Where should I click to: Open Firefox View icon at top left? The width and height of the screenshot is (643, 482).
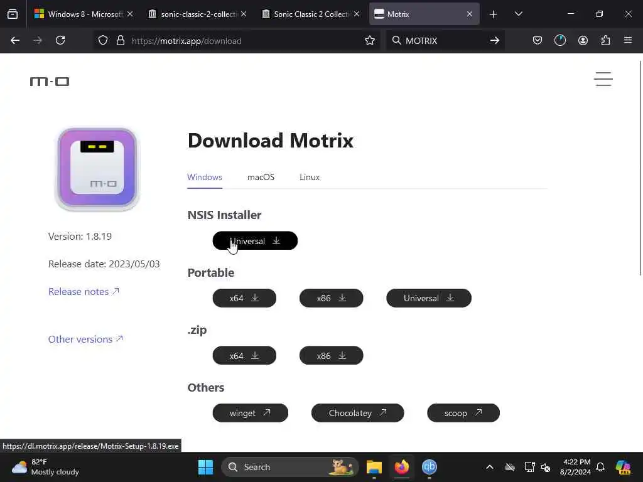click(x=13, y=14)
